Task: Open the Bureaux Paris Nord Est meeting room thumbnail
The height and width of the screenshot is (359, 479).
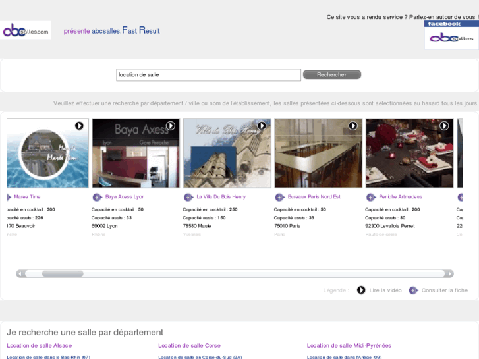Action: pos(318,153)
